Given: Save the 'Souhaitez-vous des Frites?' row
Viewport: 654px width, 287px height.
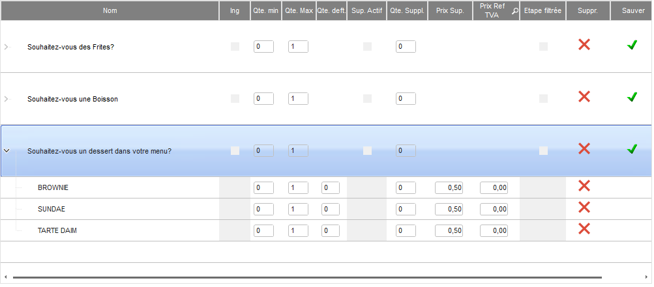Looking at the screenshot, I should tap(631, 45).
